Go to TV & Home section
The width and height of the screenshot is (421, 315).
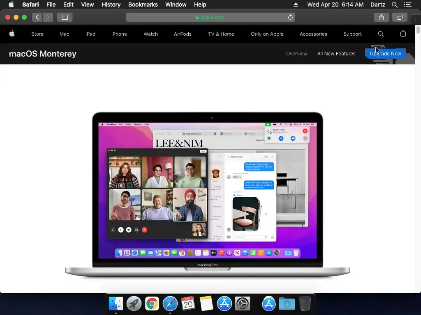pyautogui.click(x=221, y=34)
